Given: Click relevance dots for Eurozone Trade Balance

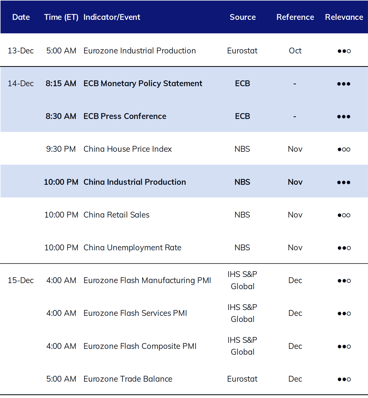Looking at the screenshot, I should (344, 379).
